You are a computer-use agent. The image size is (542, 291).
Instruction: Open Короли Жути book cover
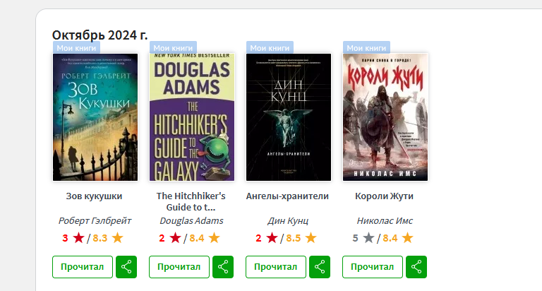(385, 117)
